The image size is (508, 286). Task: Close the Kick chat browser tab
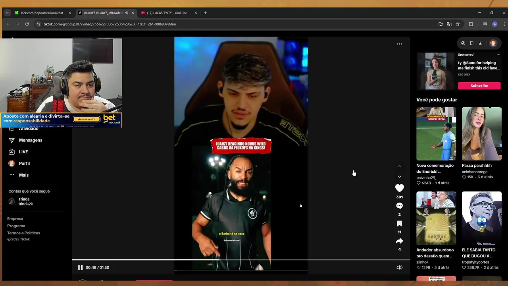click(70, 13)
